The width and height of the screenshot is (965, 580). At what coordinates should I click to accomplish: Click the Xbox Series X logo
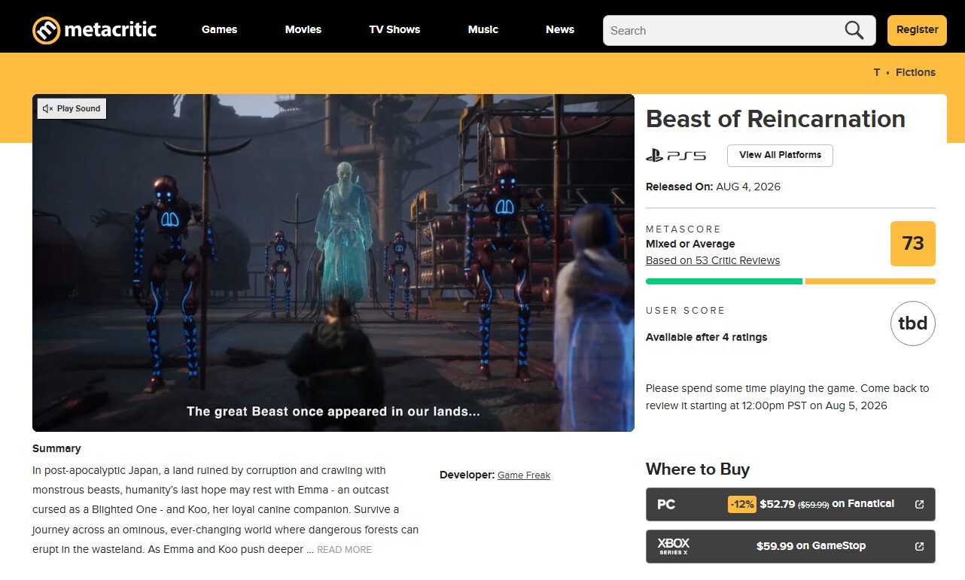(673, 546)
